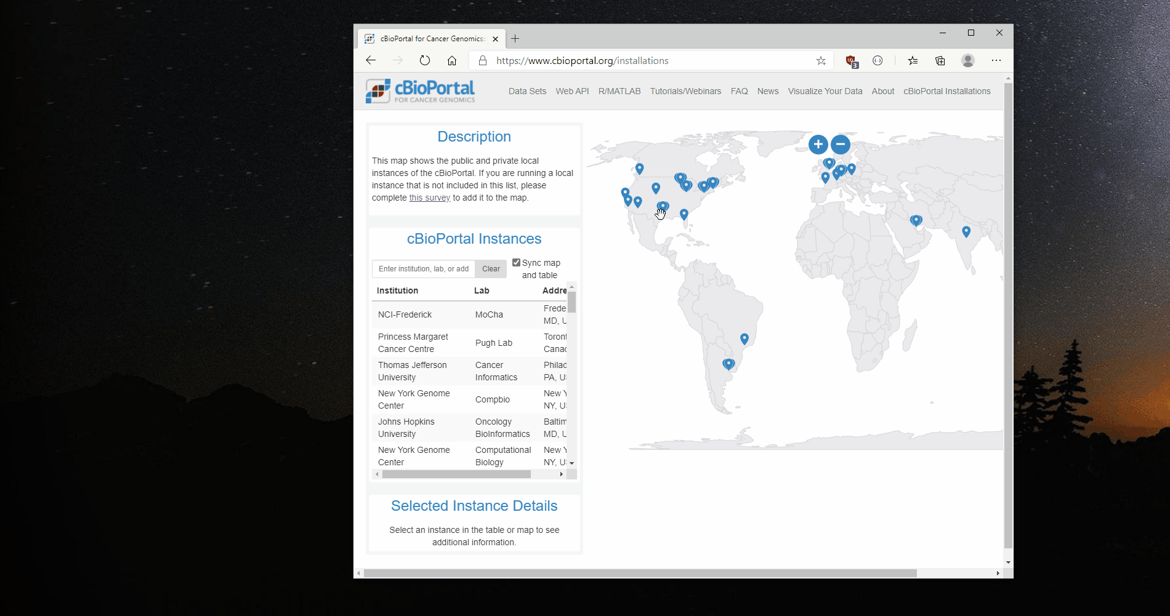Open browser settings and more menu
The height and width of the screenshot is (616, 1170).
996,60
